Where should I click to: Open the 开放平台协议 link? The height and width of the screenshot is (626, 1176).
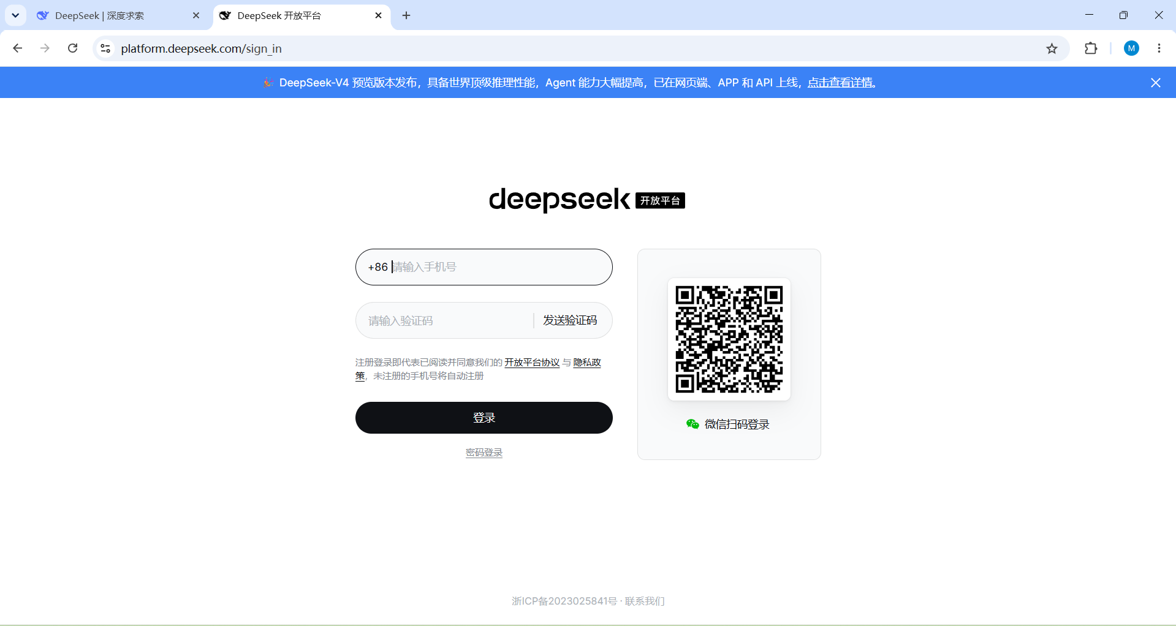pyautogui.click(x=532, y=363)
